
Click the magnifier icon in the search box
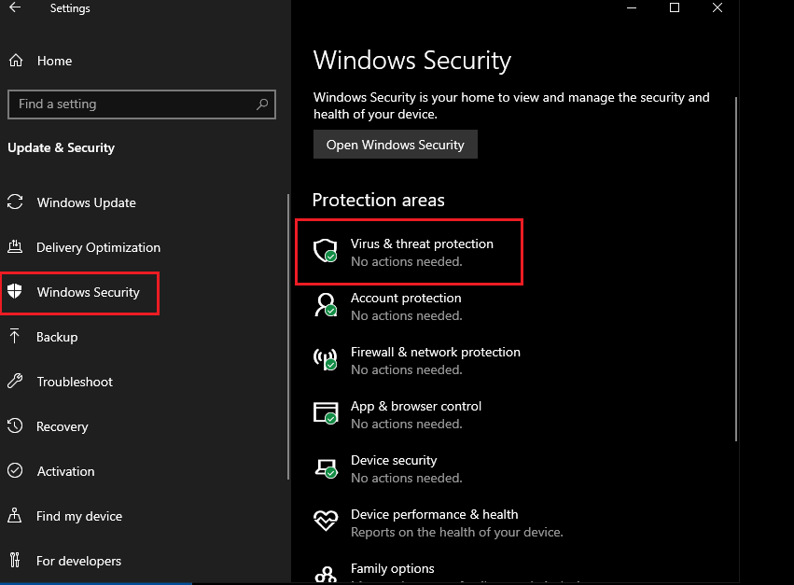pyautogui.click(x=262, y=104)
